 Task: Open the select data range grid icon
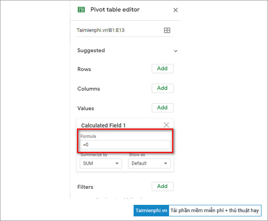[x=167, y=31]
